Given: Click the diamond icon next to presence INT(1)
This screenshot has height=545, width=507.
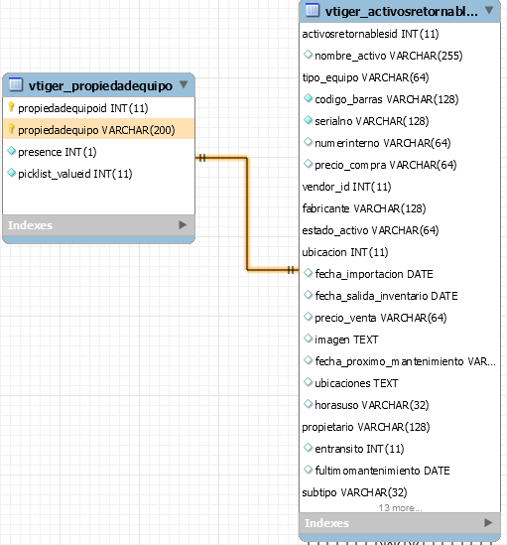Looking at the screenshot, I should [12, 151].
